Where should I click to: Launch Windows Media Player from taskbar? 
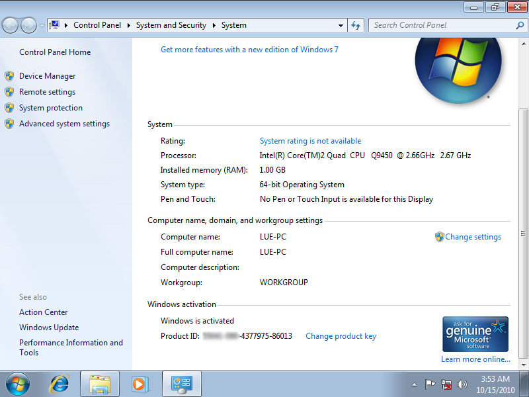(140, 384)
